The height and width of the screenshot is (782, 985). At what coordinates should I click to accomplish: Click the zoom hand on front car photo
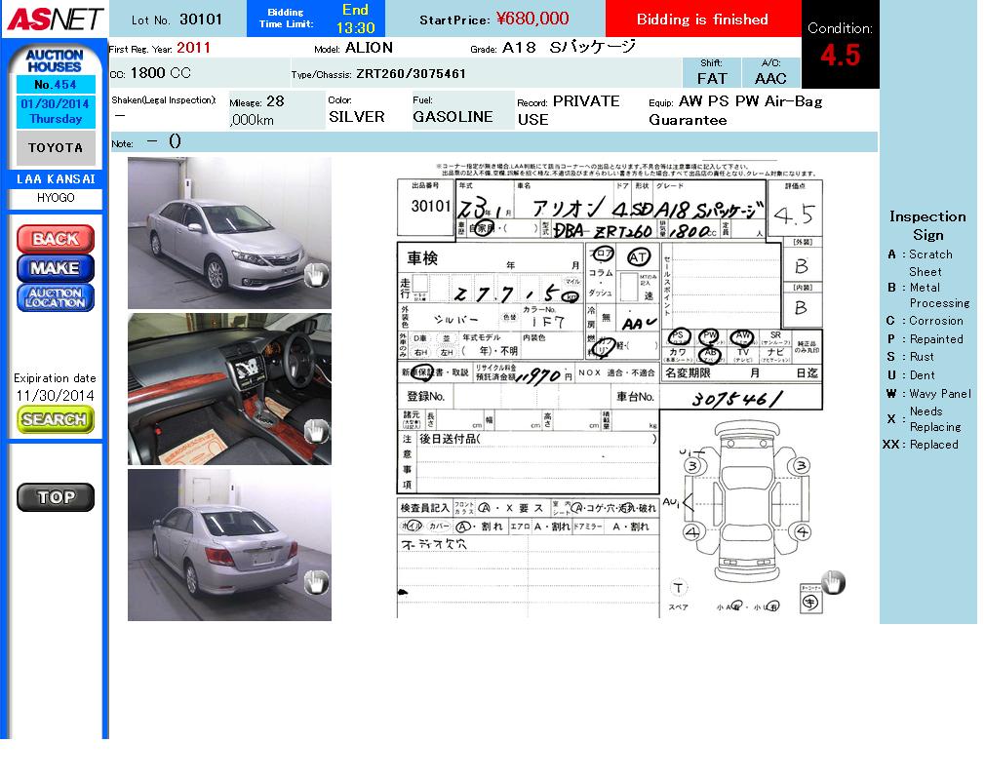(x=315, y=276)
